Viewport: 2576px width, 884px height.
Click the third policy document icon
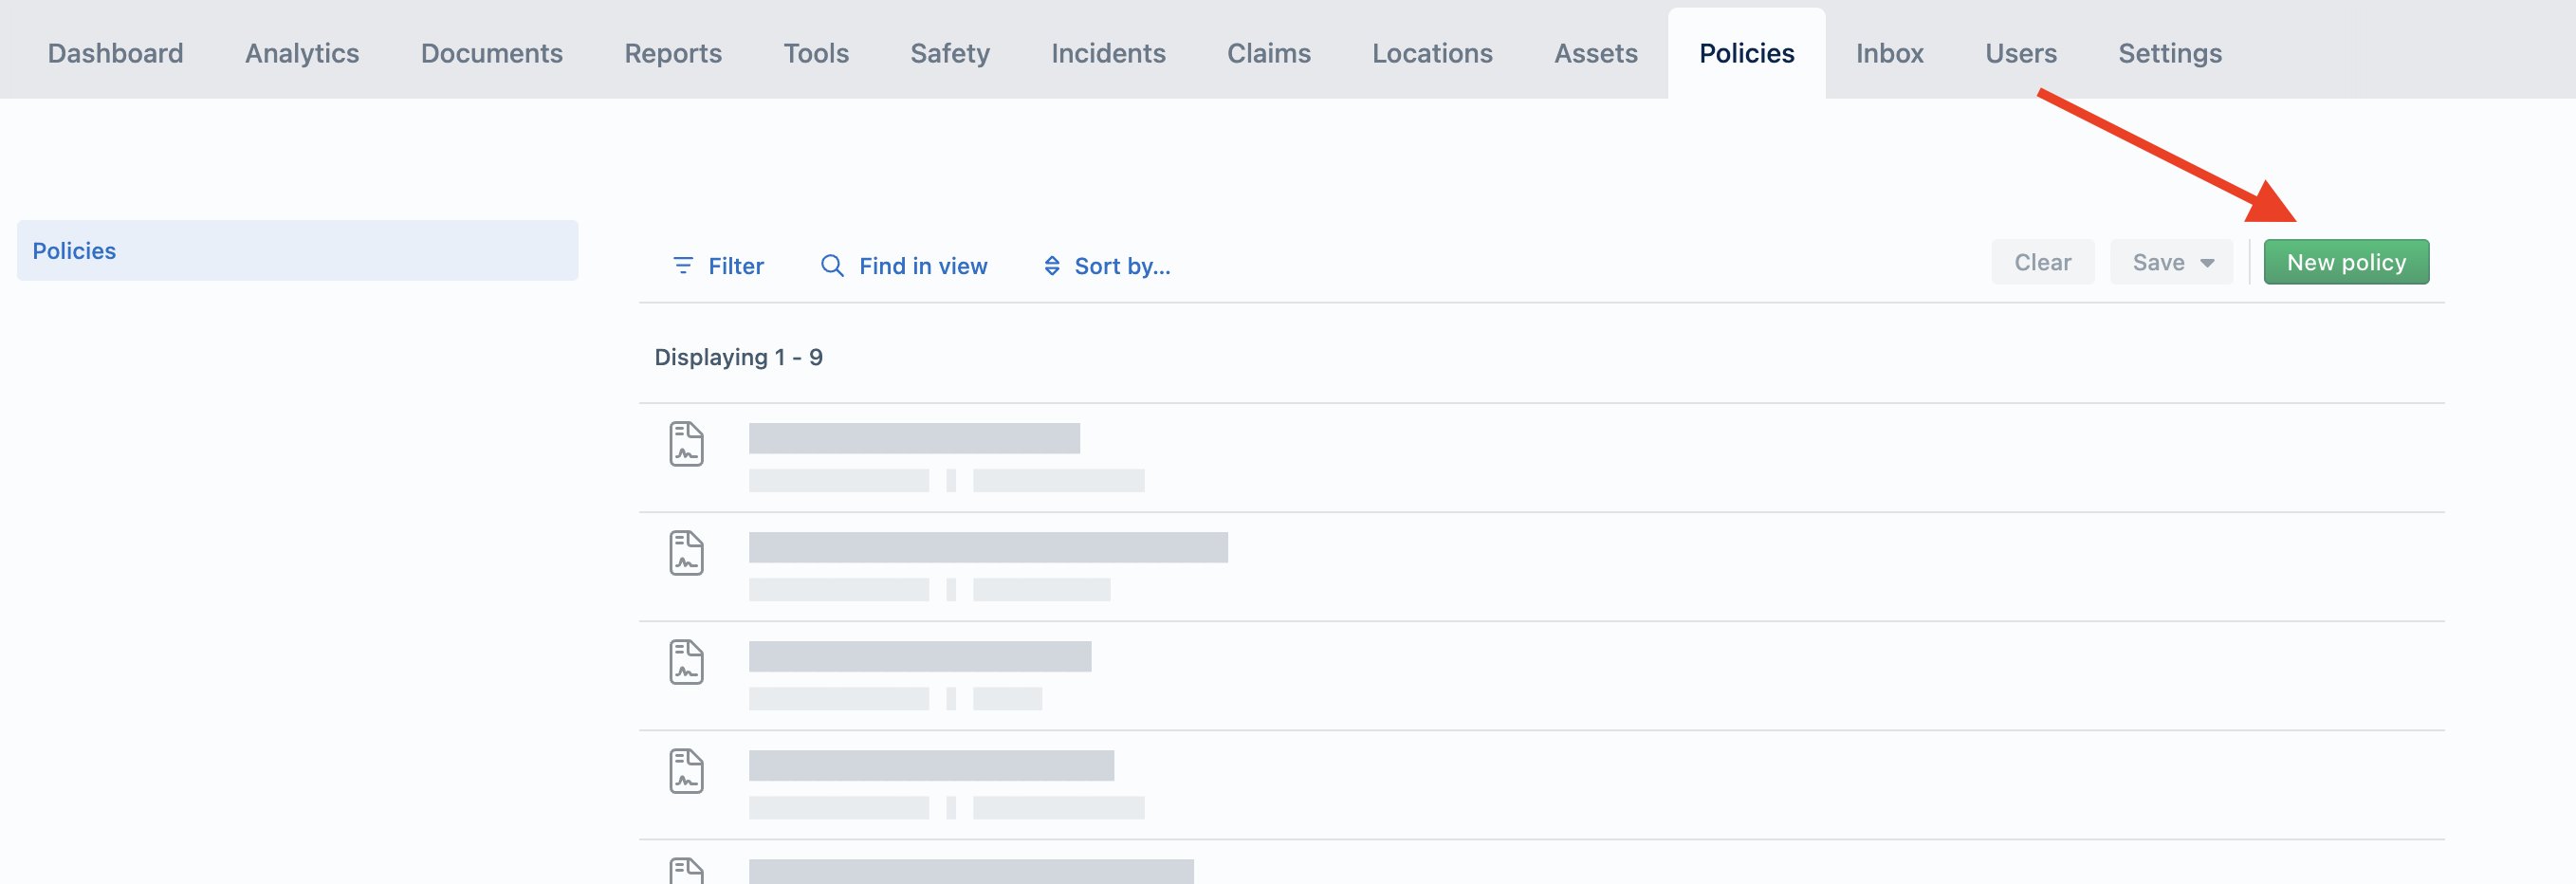click(686, 662)
